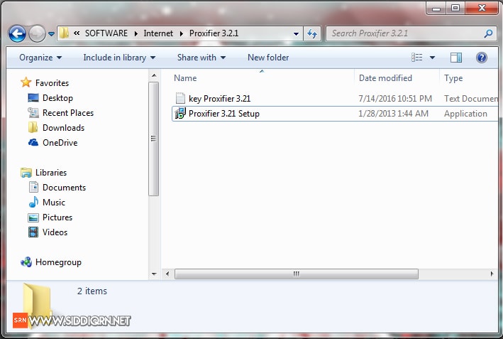503x339 pixels.
Task: Select Homegroup in the navigation pane
Action: point(58,262)
